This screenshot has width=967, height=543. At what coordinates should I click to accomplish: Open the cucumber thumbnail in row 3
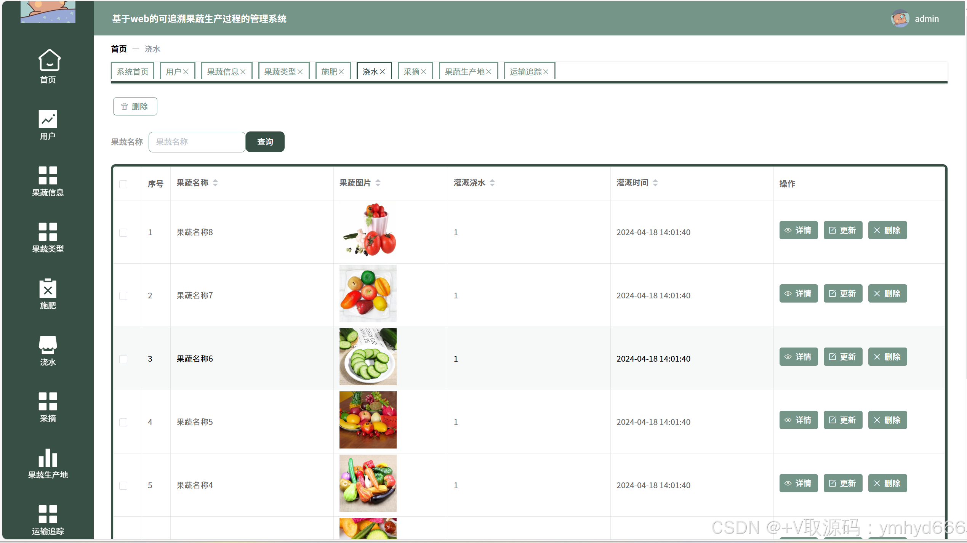click(x=368, y=357)
